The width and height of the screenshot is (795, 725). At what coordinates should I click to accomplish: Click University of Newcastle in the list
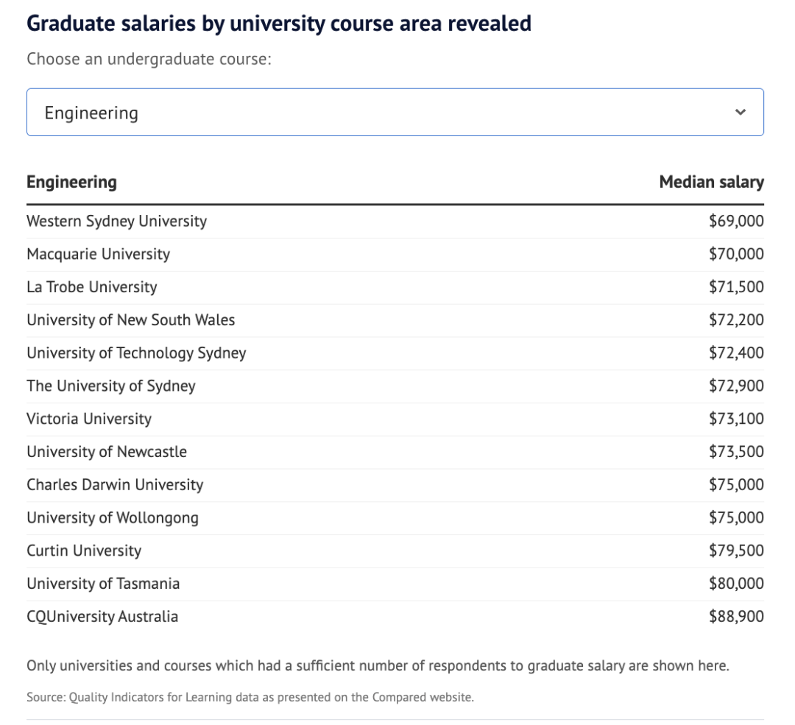pyautogui.click(x=107, y=452)
